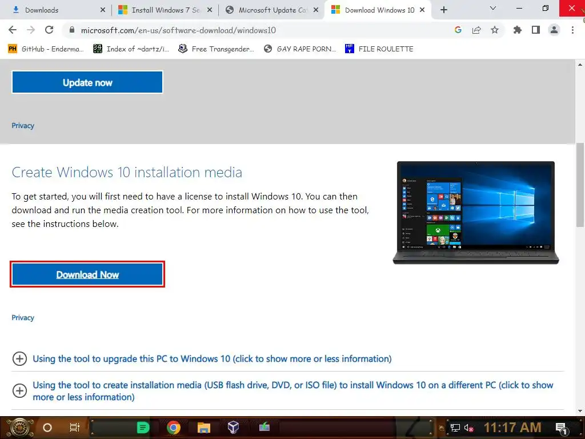The image size is (585, 439).
Task: Expand create installation media section plus icon
Action: click(x=19, y=391)
